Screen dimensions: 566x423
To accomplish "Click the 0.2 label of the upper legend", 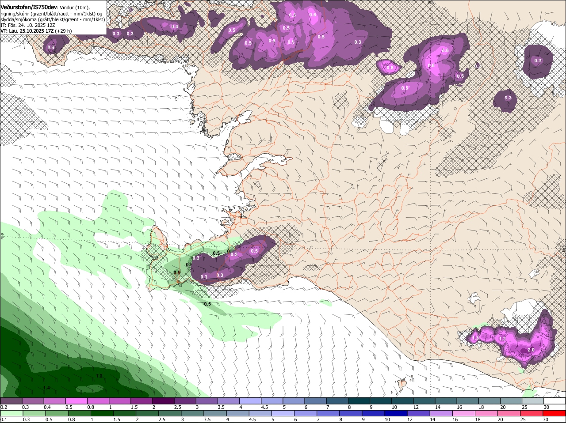I will point(4,407).
